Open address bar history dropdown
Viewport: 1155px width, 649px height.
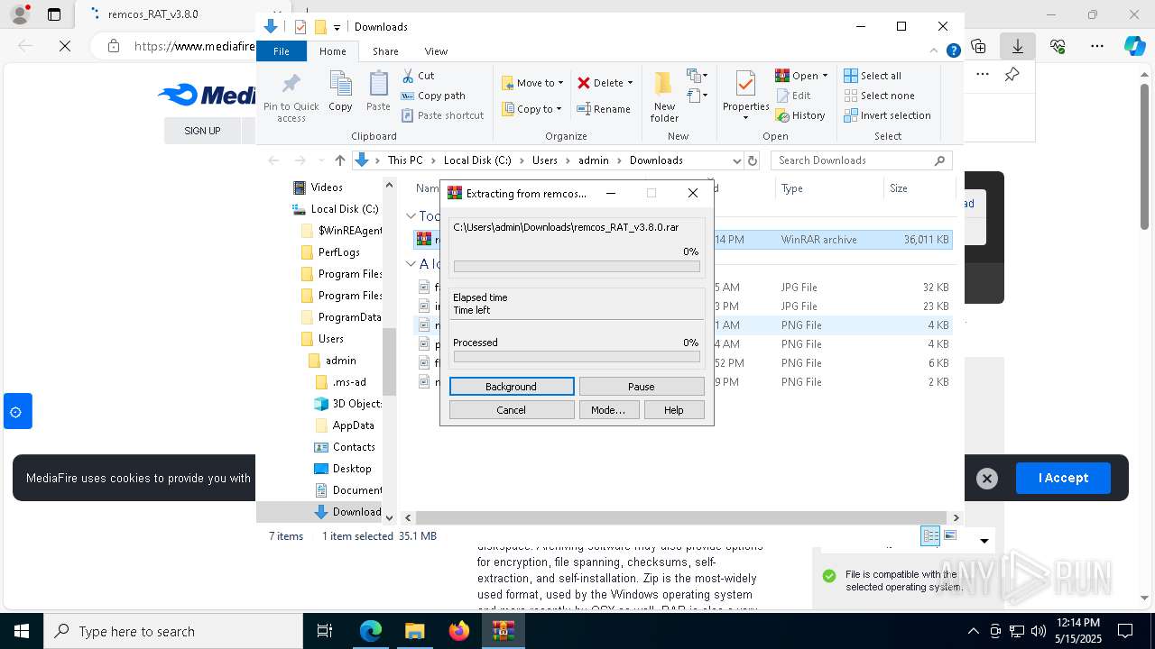[736, 160]
